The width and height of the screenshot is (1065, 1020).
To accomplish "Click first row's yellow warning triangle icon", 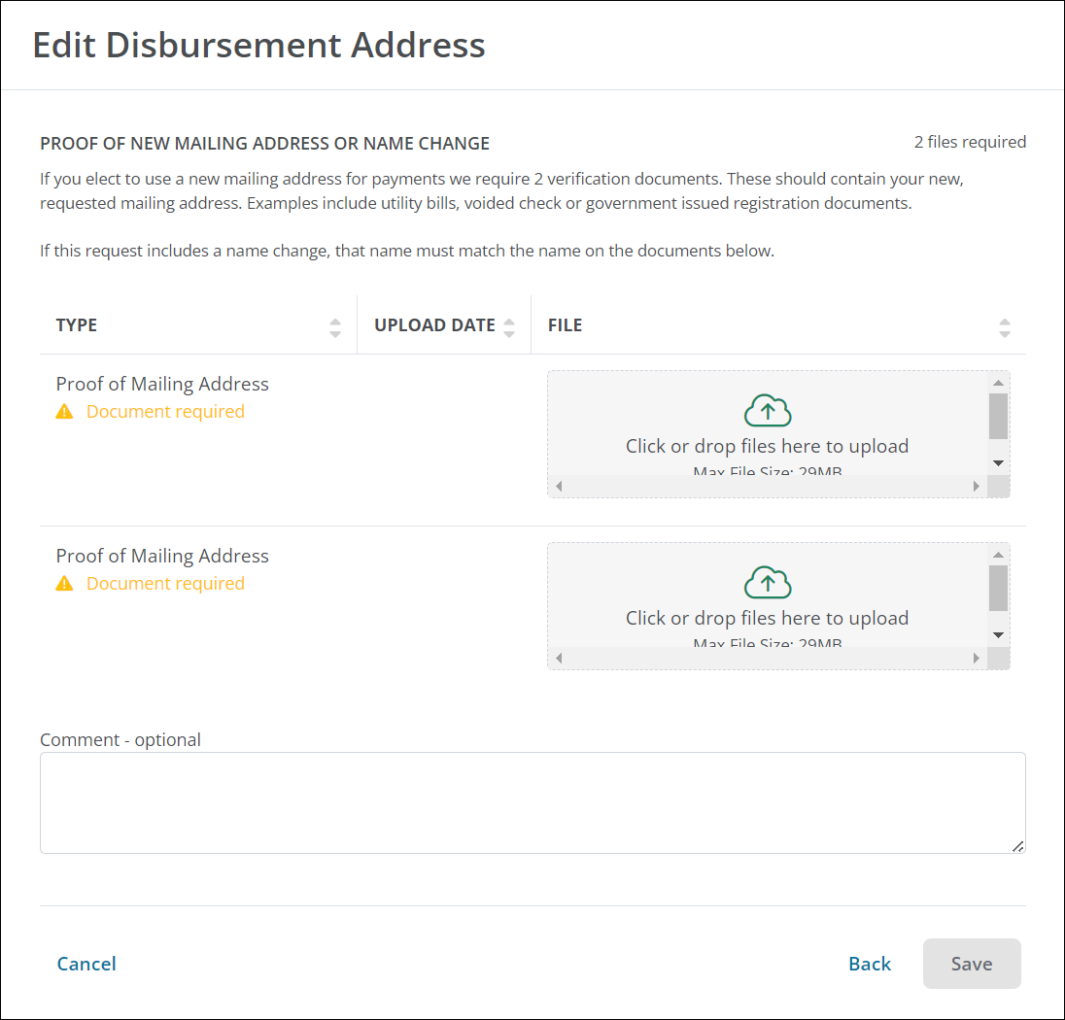I will point(64,412).
